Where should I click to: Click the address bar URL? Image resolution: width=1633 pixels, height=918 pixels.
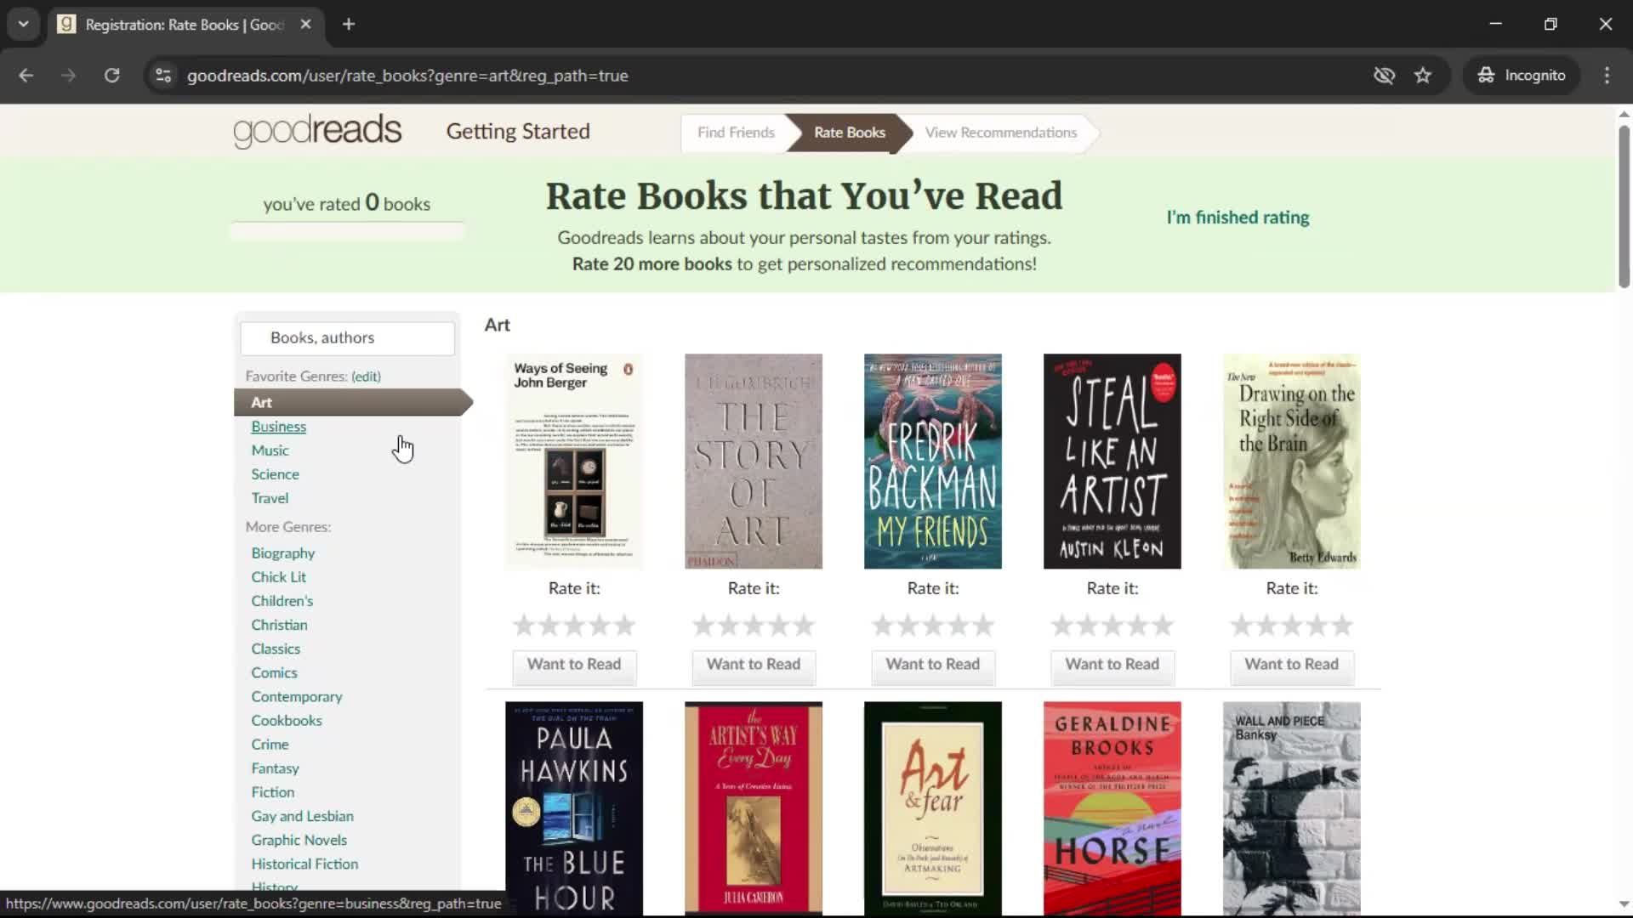407,76
